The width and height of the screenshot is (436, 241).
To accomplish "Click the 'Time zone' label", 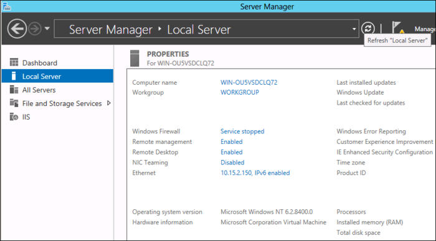I will point(351,163).
